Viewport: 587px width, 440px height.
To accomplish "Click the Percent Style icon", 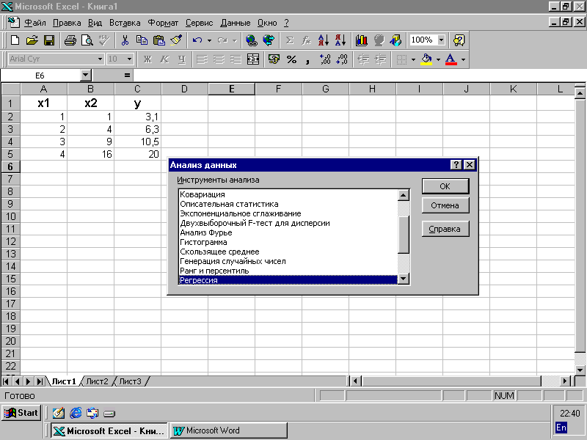I will tap(291, 59).
